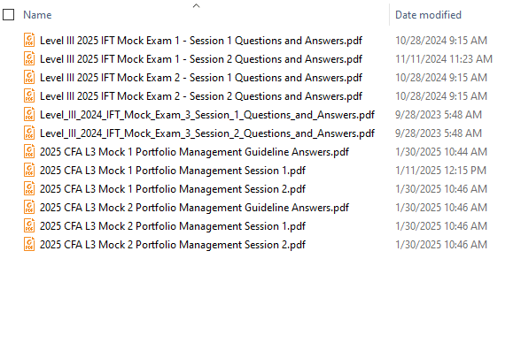The width and height of the screenshot is (513, 350).
Task: Sort files by Date modified column header
Action: coord(428,15)
